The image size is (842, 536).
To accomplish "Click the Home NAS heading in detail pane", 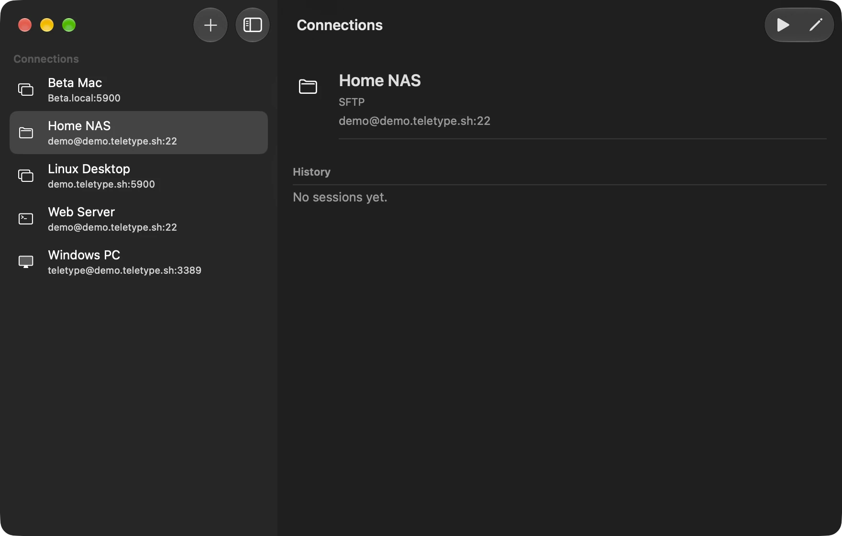I will click(380, 80).
